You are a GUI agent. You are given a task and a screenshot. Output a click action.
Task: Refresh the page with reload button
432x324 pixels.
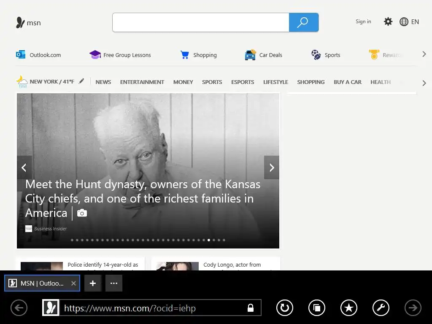pos(285,308)
